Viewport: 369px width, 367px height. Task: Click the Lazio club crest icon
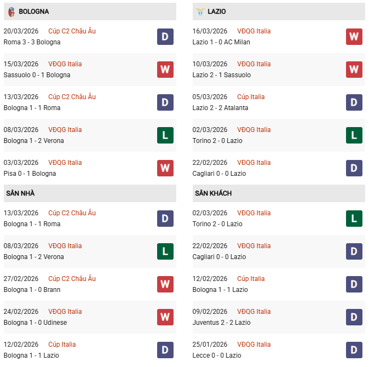click(200, 12)
